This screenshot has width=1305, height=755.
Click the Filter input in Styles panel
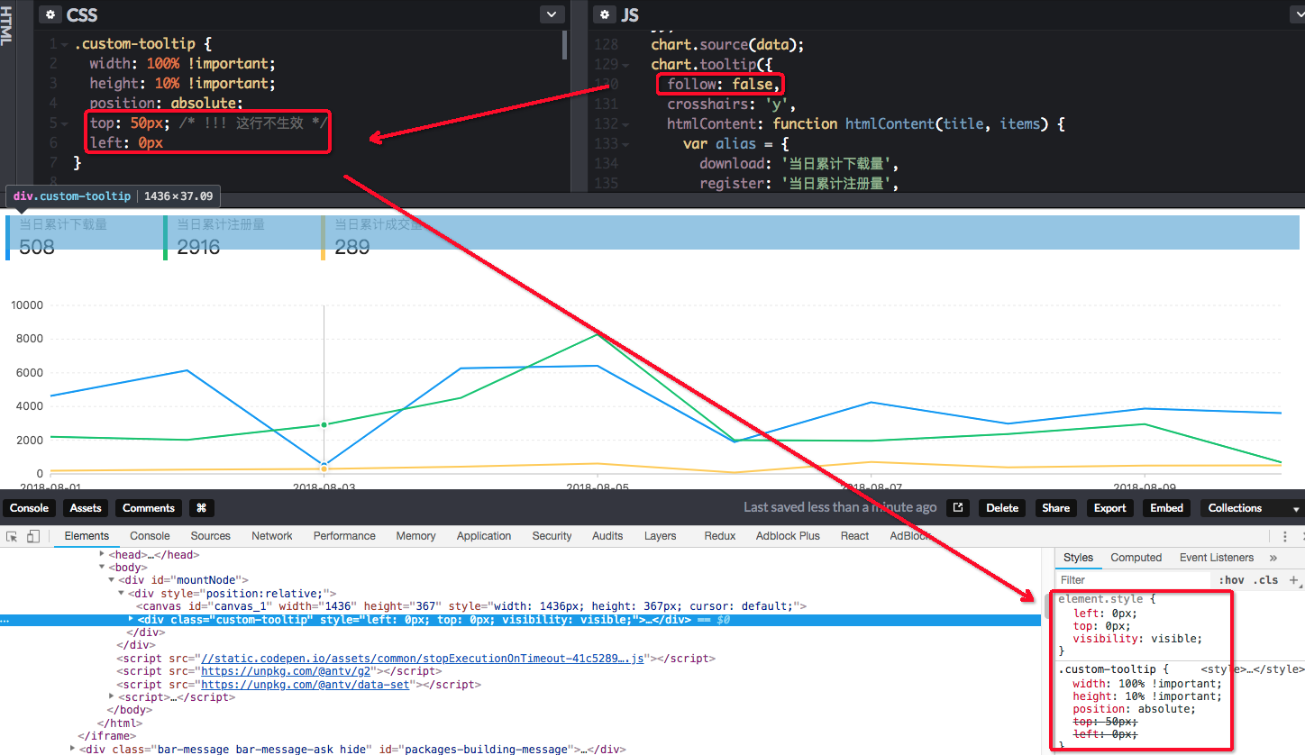[1127, 579]
